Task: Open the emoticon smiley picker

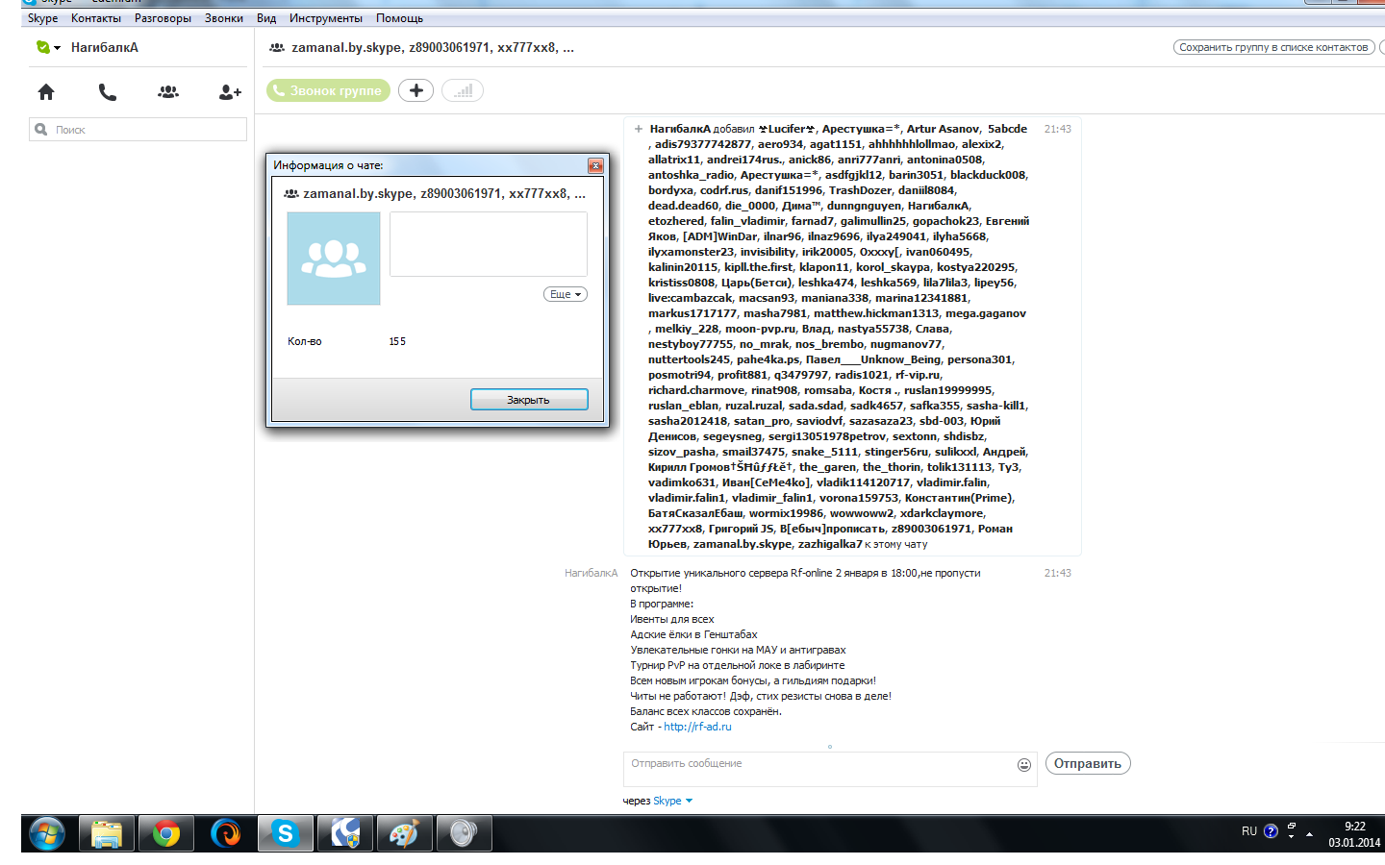Action: pos(1024,765)
